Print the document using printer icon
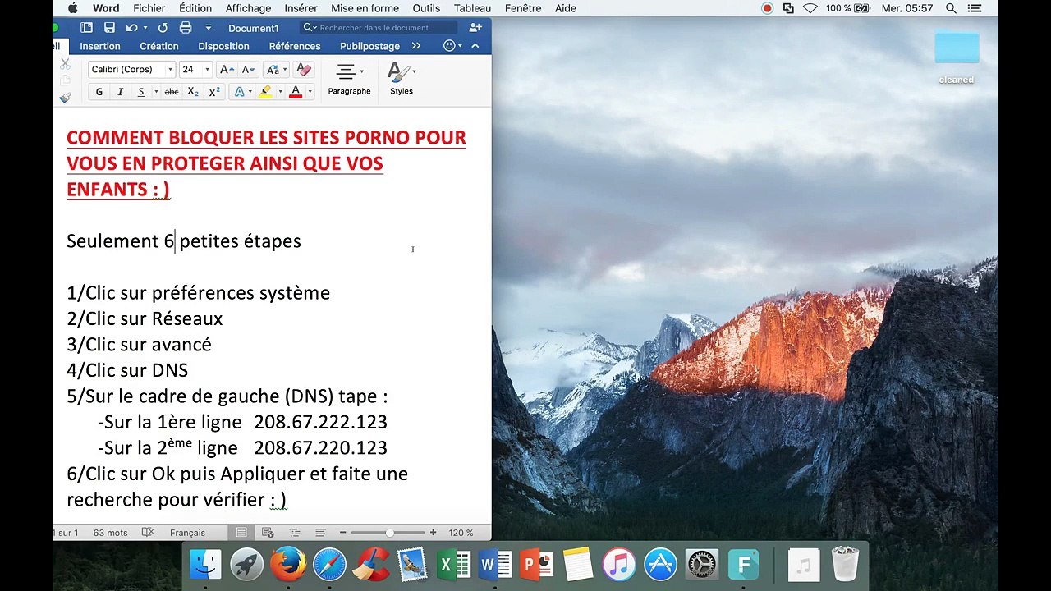Image resolution: width=1051 pixels, height=591 pixels. pyautogui.click(x=186, y=28)
